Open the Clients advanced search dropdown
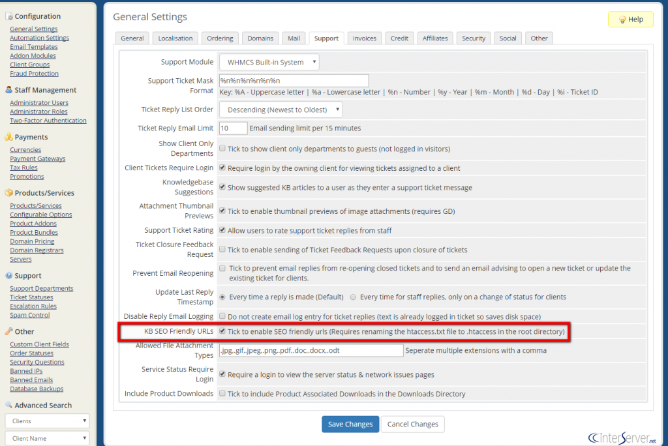 coord(47,421)
